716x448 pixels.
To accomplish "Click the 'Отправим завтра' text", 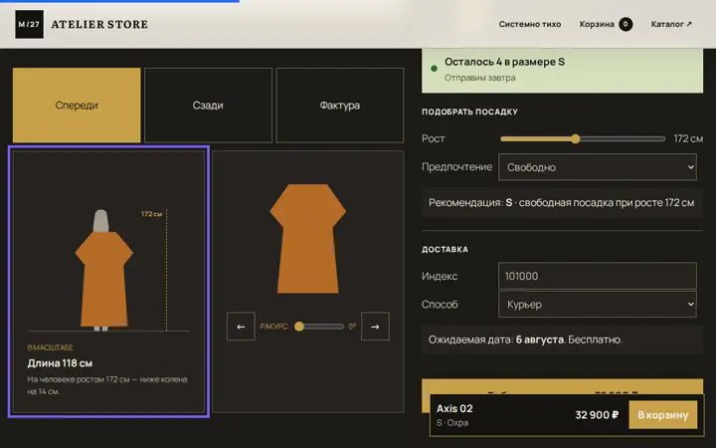I will tap(480, 78).
